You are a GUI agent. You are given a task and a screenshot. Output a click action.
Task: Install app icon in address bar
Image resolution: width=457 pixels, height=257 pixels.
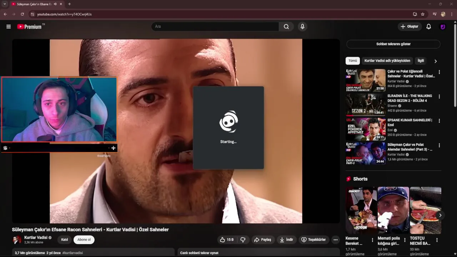(415, 14)
